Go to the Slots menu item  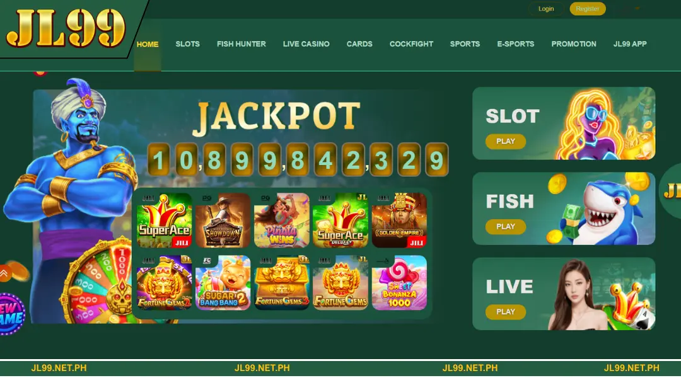pos(188,44)
